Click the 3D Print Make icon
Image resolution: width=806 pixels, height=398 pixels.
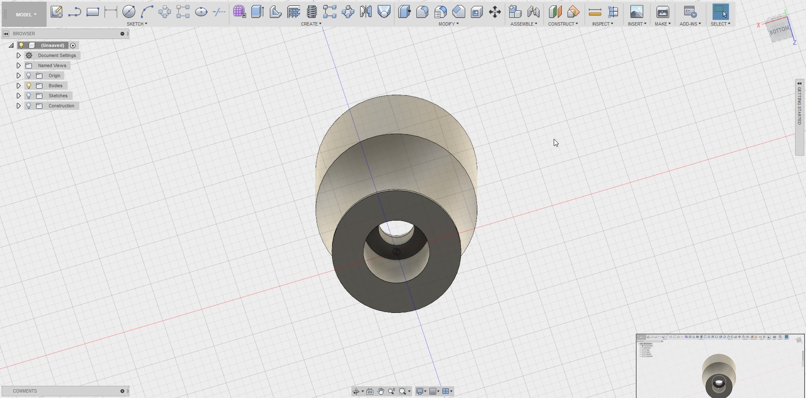(x=662, y=12)
